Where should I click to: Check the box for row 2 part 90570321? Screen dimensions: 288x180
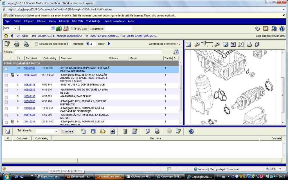(x=6, y=75)
